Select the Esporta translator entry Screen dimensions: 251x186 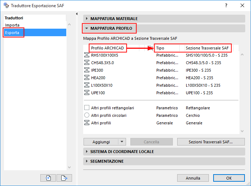click(x=35, y=33)
